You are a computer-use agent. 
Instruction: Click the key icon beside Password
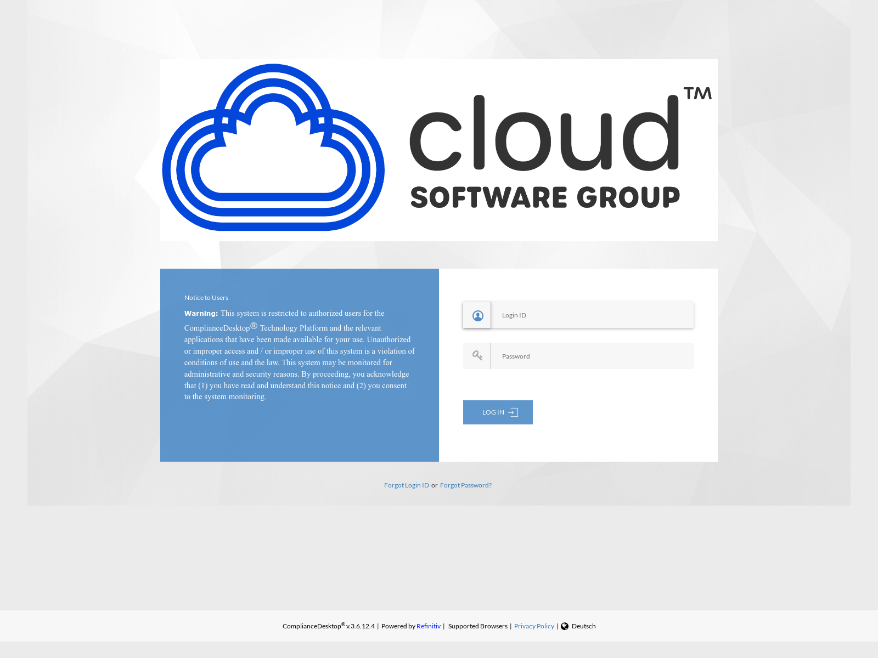point(477,356)
